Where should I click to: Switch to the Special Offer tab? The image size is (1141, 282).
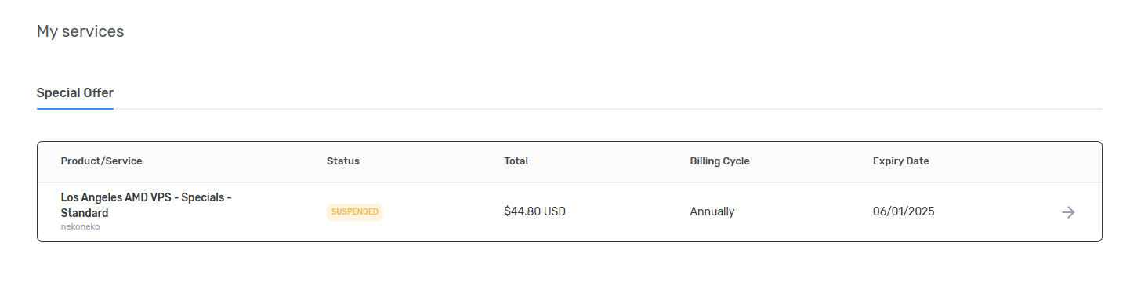pos(75,92)
